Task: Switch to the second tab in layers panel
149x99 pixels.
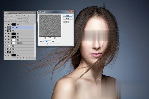Action: tap(10, 13)
